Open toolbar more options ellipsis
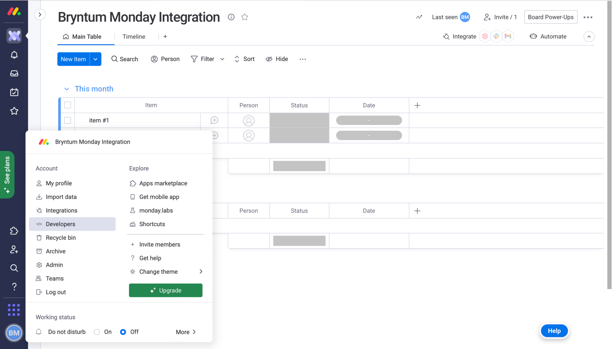Image resolution: width=612 pixels, height=349 pixels. 303,59
